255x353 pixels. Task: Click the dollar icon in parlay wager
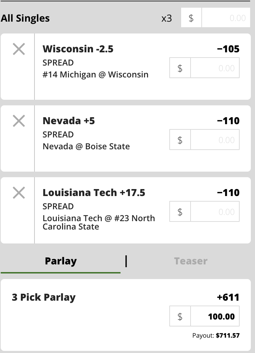click(180, 316)
